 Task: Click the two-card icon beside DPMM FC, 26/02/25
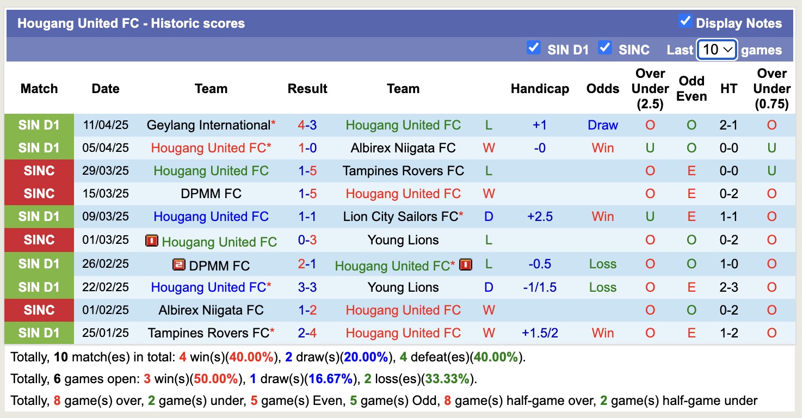point(179,265)
